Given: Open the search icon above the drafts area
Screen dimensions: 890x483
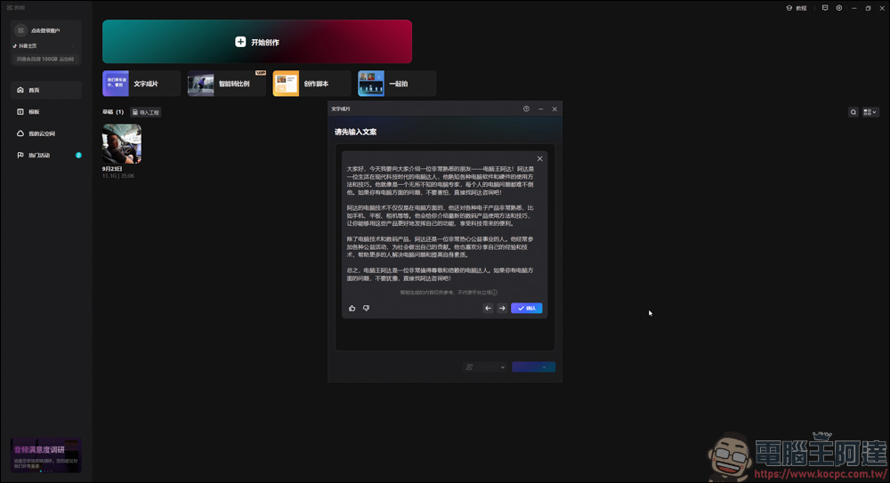Looking at the screenshot, I should (x=854, y=112).
